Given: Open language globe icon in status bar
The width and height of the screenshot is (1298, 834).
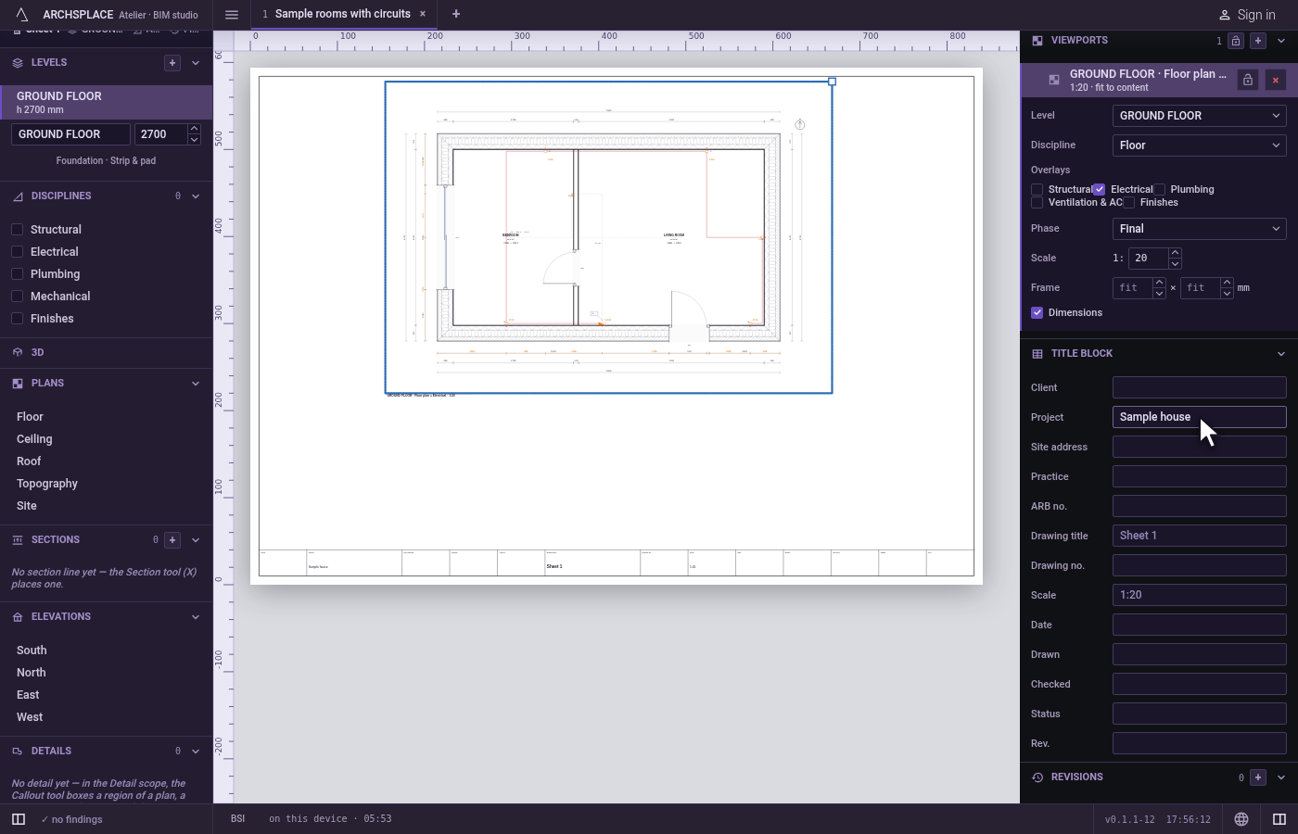Looking at the screenshot, I should 1241,819.
